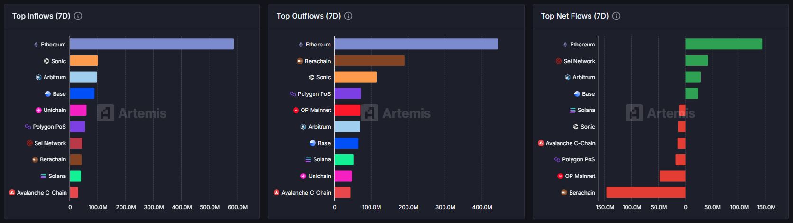Click the Top Inflows (7D) title
Screen dimensions: 793x223
tap(41, 16)
